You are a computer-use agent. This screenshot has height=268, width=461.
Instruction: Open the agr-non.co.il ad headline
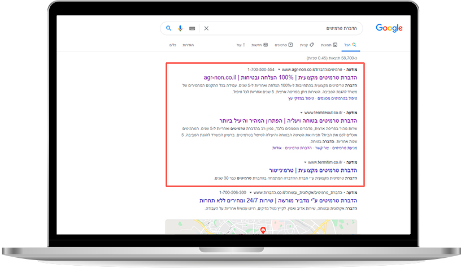point(280,77)
